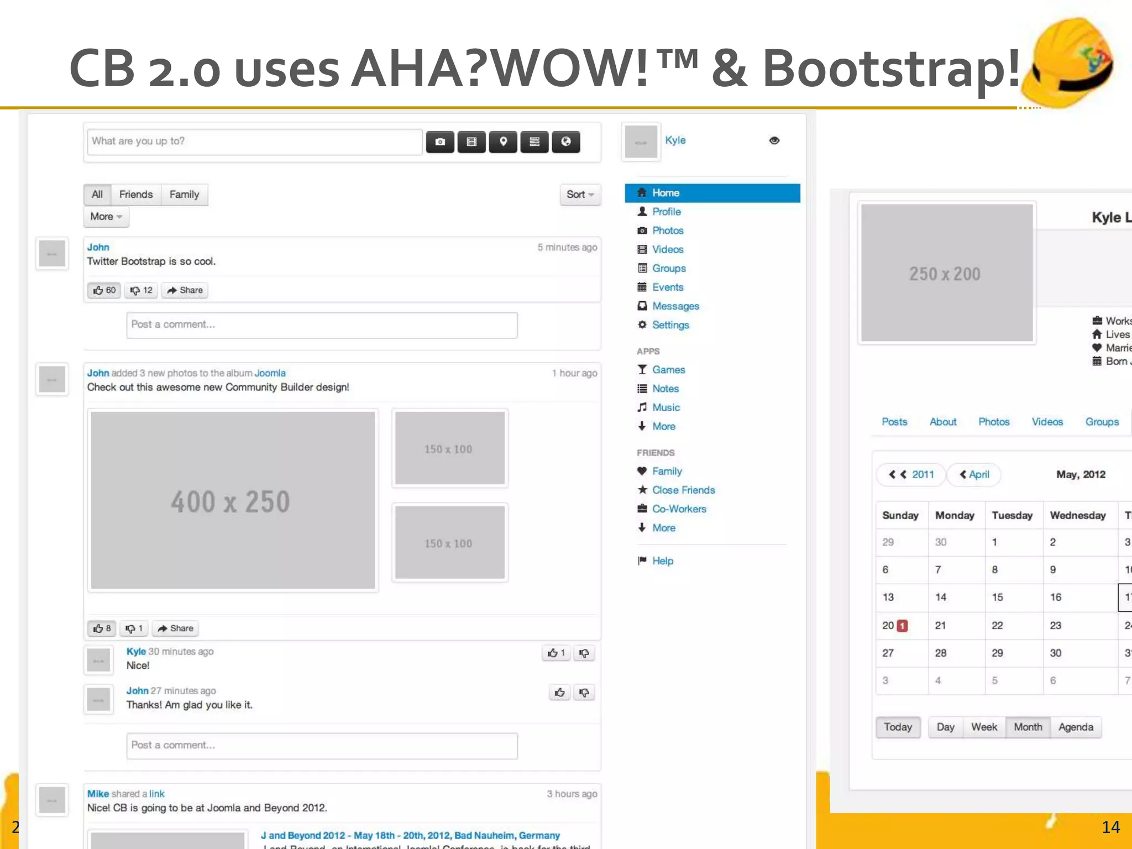Go back to year 2011 in calendar
Viewport: 1132px width, 849px height.
(x=911, y=475)
